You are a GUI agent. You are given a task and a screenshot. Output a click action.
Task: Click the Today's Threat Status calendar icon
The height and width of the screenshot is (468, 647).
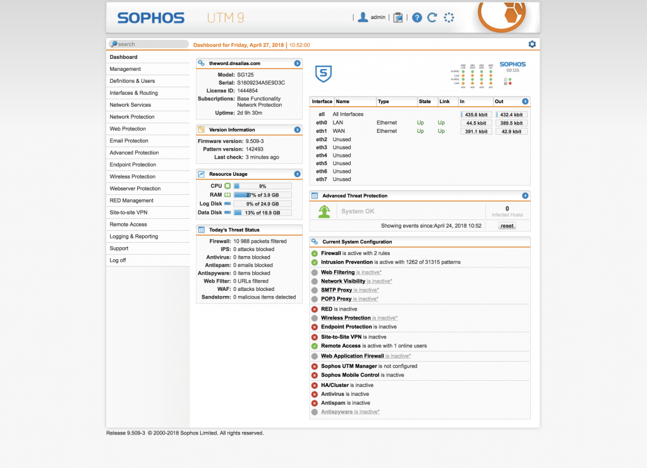click(202, 230)
